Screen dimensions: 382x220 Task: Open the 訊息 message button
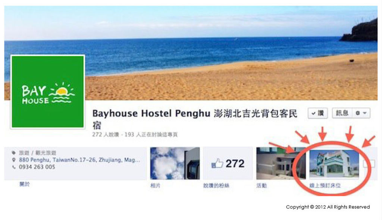[342, 113]
